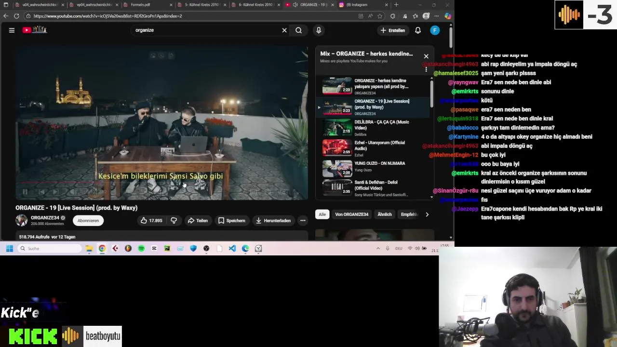Screen dimensions: 617x347
Task: Click the browser address bar URL
Action: (x=107, y=16)
